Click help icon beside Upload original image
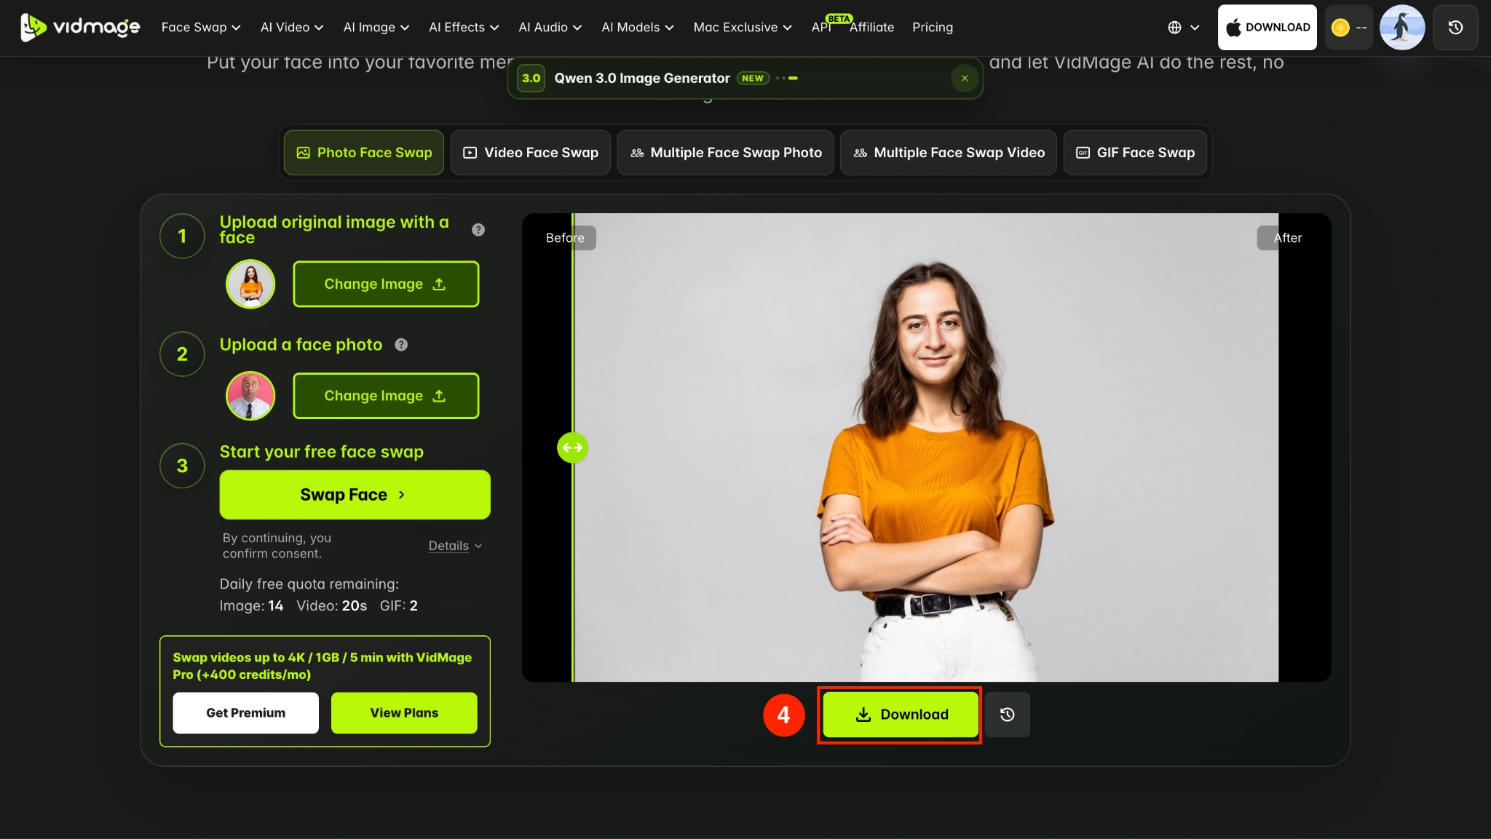 coord(478,229)
